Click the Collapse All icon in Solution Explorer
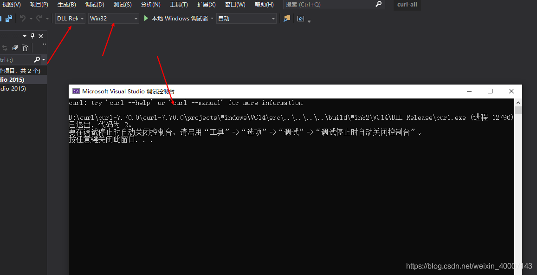This screenshot has height=275, width=537. click(15, 48)
